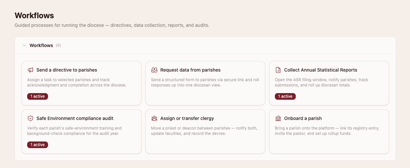Screen dimensions: 410x168
Task: Collapse the Workflows section chevron
Action: (24, 45)
